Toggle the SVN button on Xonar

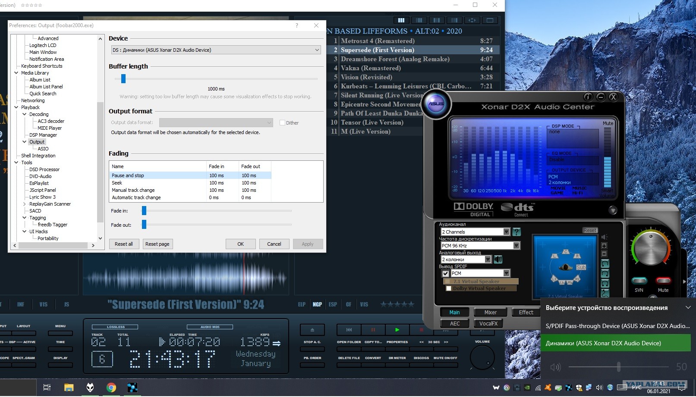(x=639, y=281)
